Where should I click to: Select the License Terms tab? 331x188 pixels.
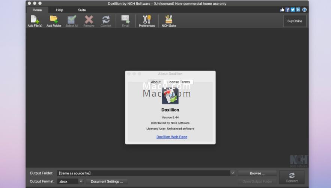pyautogui.click(x=178, y=82)
